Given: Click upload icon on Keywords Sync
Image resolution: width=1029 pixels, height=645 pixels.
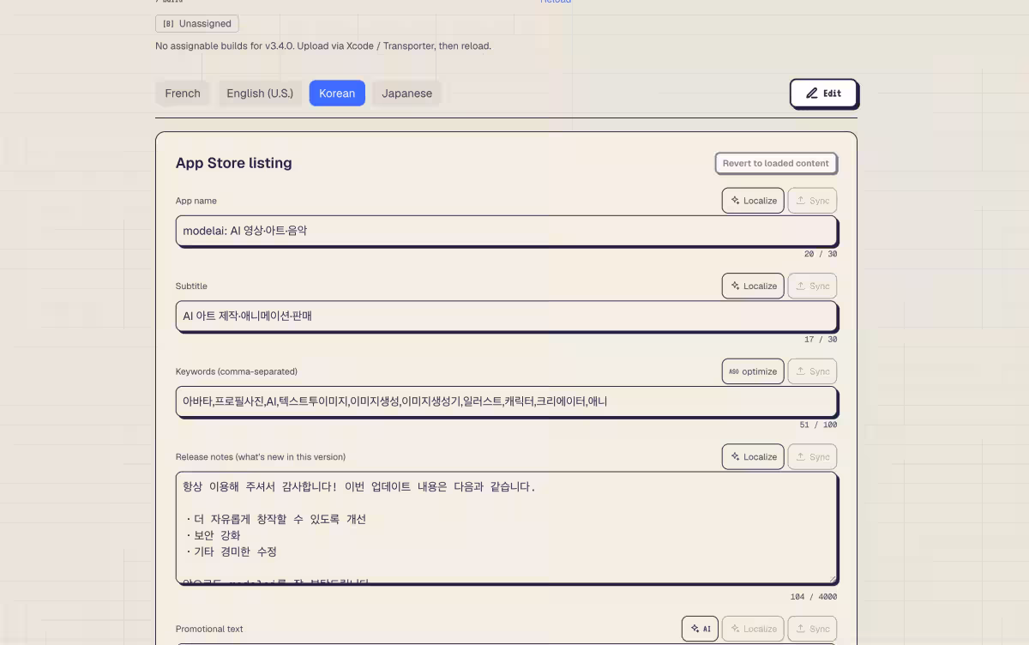Looking at the screenshot, I should tap(801, 371).
